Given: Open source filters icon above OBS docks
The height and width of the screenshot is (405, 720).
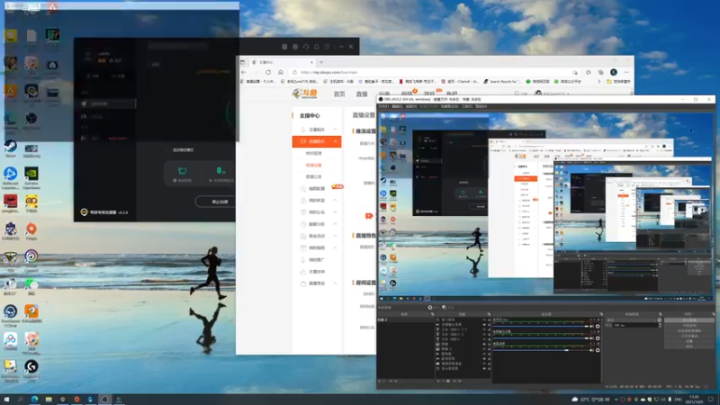Looking at the screenshot, I should point(444,307).
